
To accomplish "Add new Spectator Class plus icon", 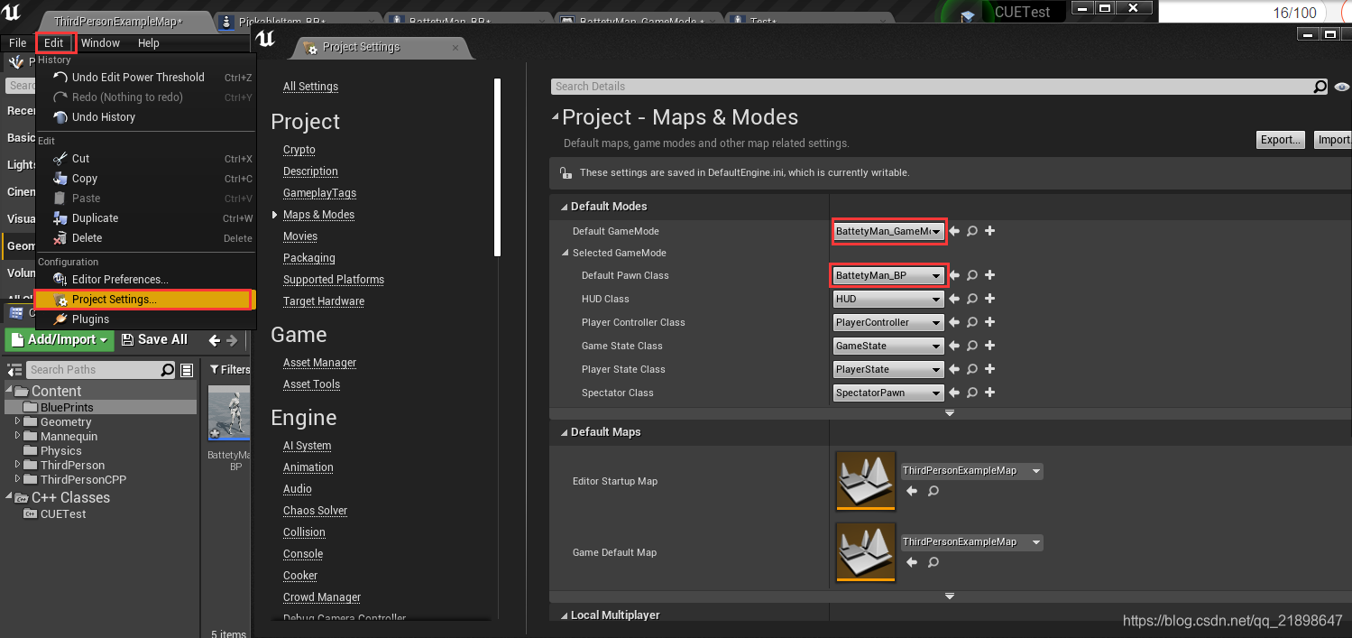I will (989, 393).
